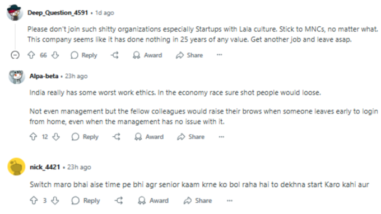The width and height of the screenshot is (381, 214).
Task: Downvote Alpa-beta's comment
Action: (x=56, y=137)
